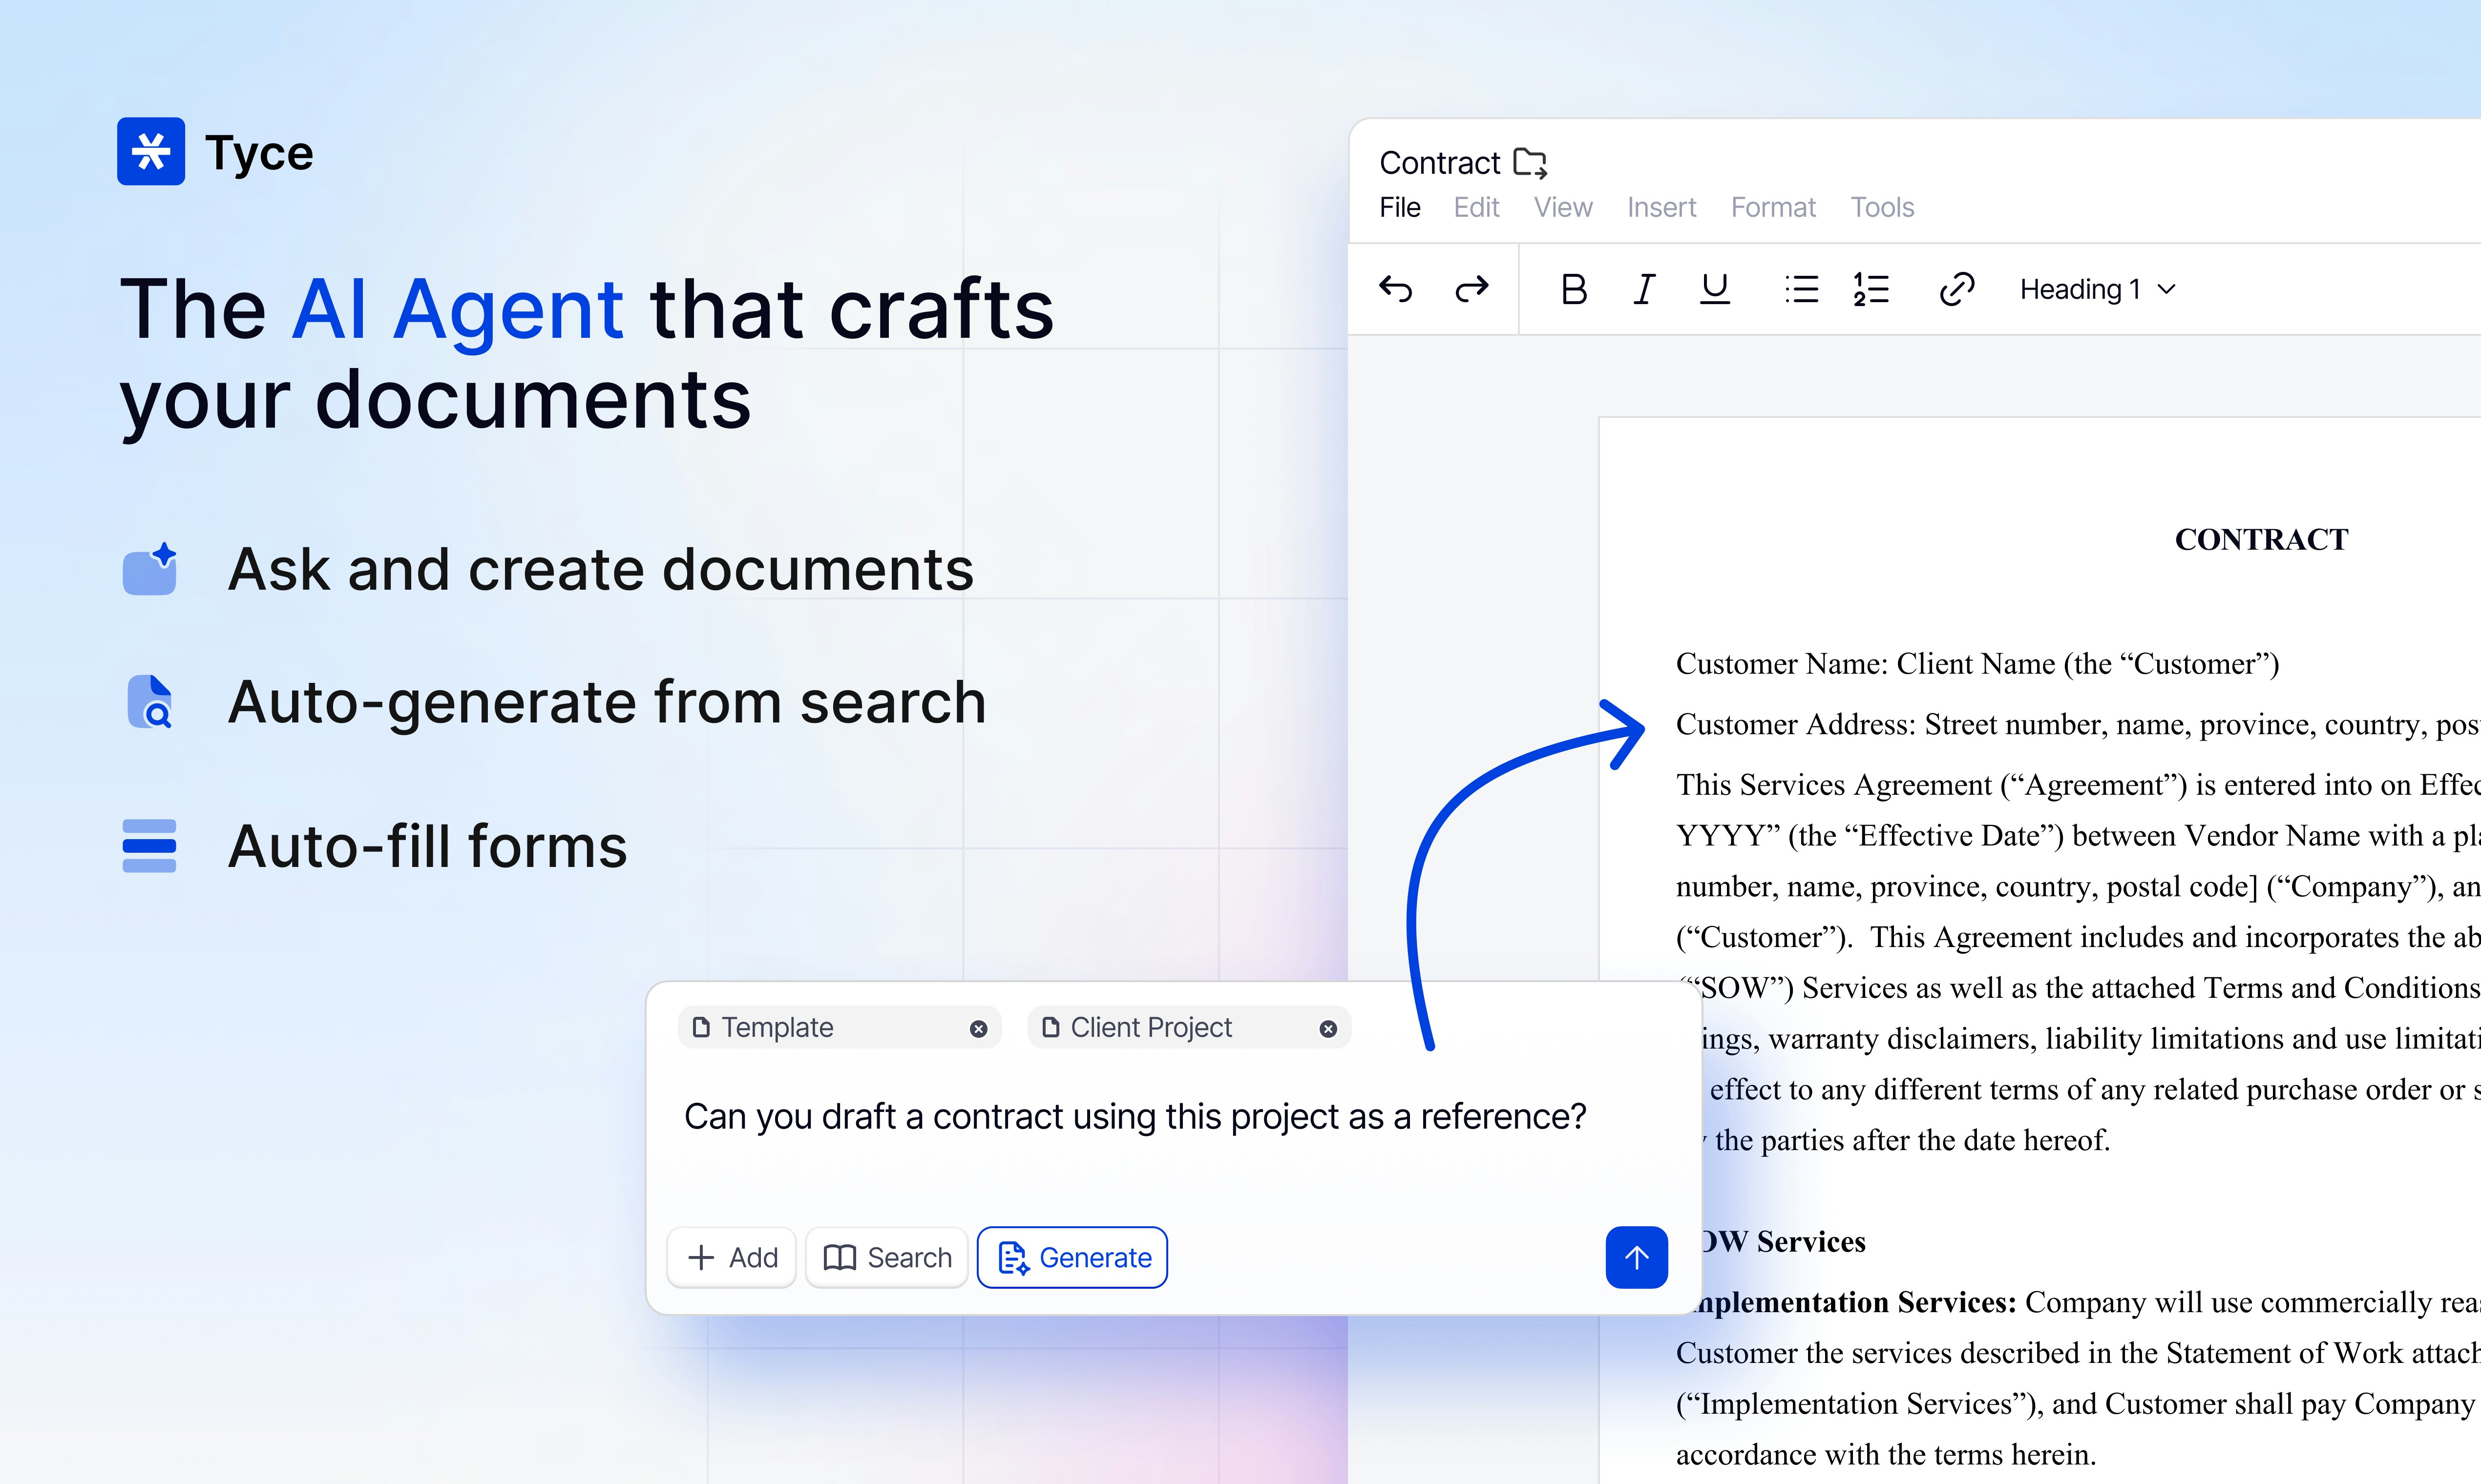Insert a bulleted list
Screen dimensions: 2481x1484
(x=1801, y=289)
